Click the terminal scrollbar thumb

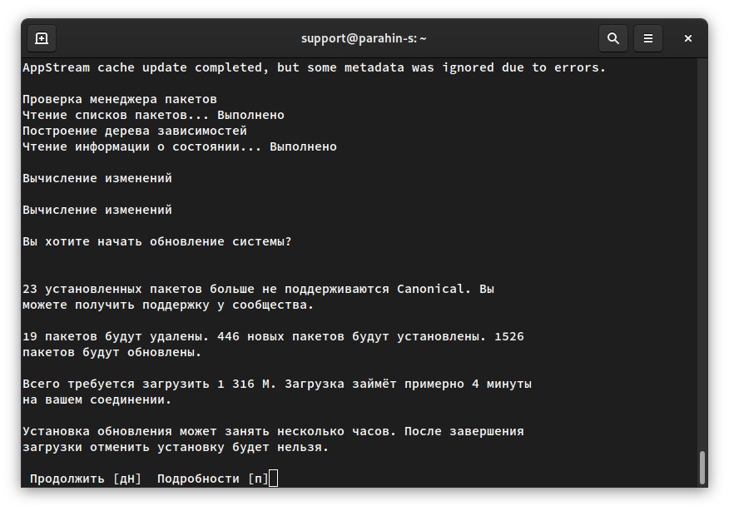tap(702, 469)
